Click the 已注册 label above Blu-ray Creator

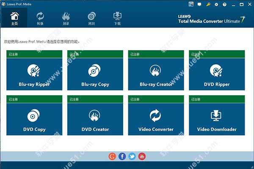[x=135, y=54]
